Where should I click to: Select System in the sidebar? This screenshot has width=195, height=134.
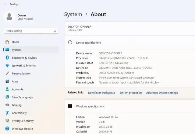click(31, 50)
